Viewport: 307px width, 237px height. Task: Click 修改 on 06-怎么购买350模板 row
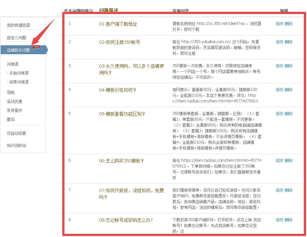click(280, 160)
